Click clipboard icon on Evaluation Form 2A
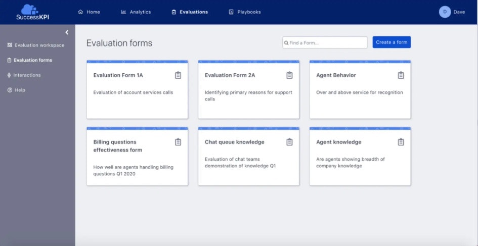This screenshot has height=246, width=478. 290,75
